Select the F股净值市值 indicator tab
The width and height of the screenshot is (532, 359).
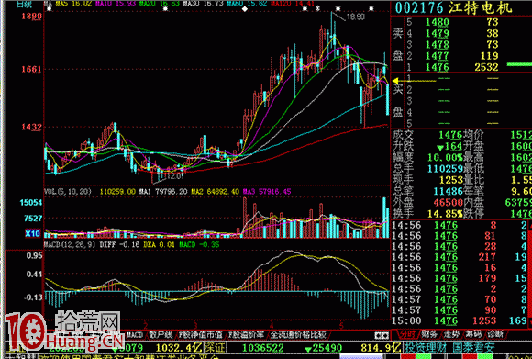pyautogui.click(x=201, y=335)
